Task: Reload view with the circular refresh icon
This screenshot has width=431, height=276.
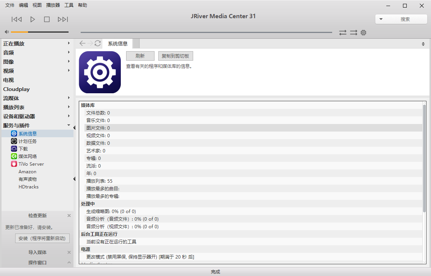Action: pyautogui.click(x=98, y=43)
